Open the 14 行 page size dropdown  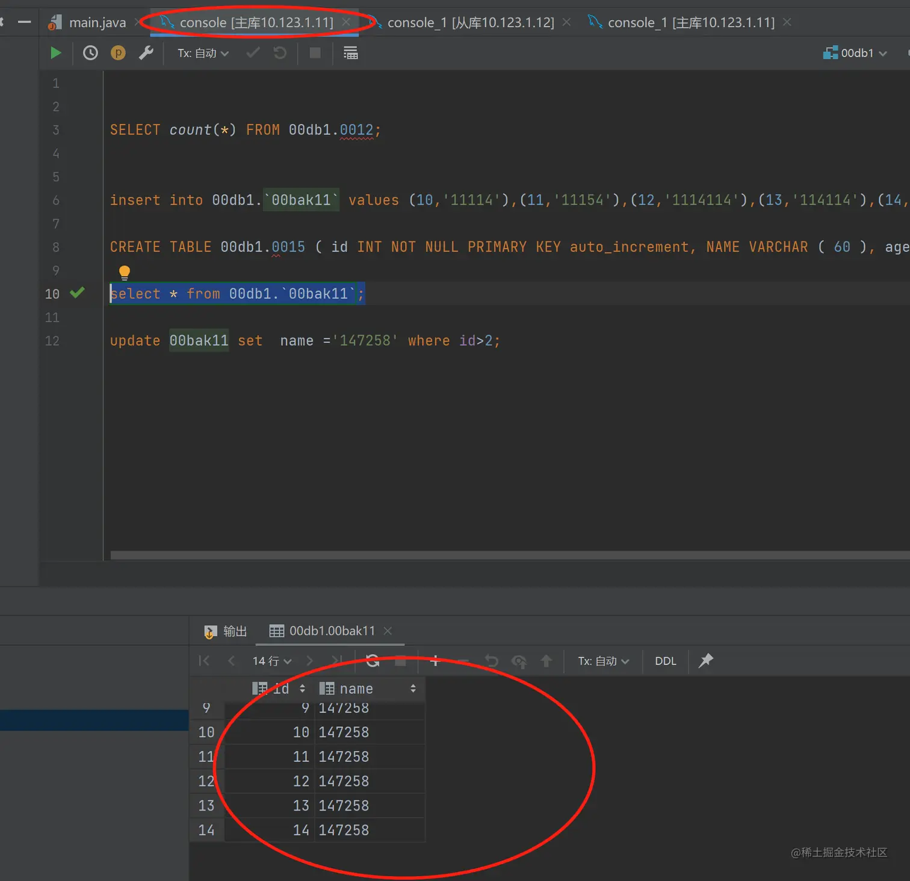click(272, 661)
